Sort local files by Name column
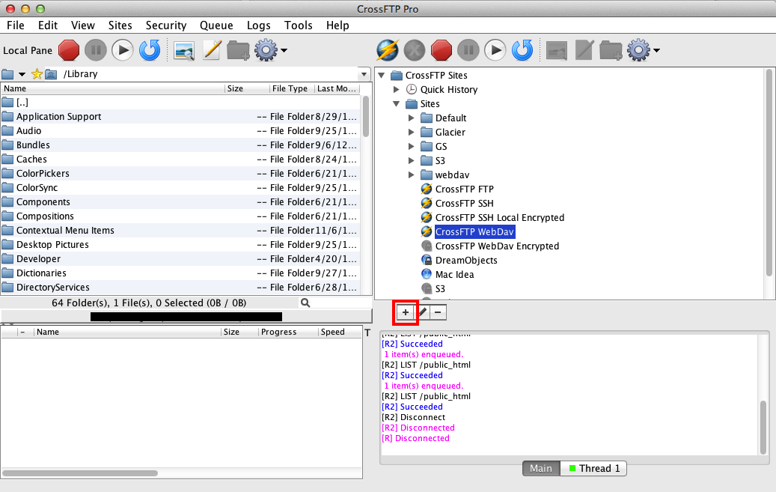 [113, 88]
